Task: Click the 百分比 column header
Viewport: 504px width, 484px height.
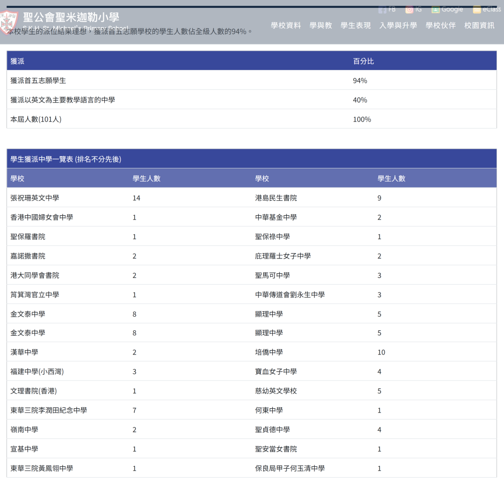Action: (363, 61)
